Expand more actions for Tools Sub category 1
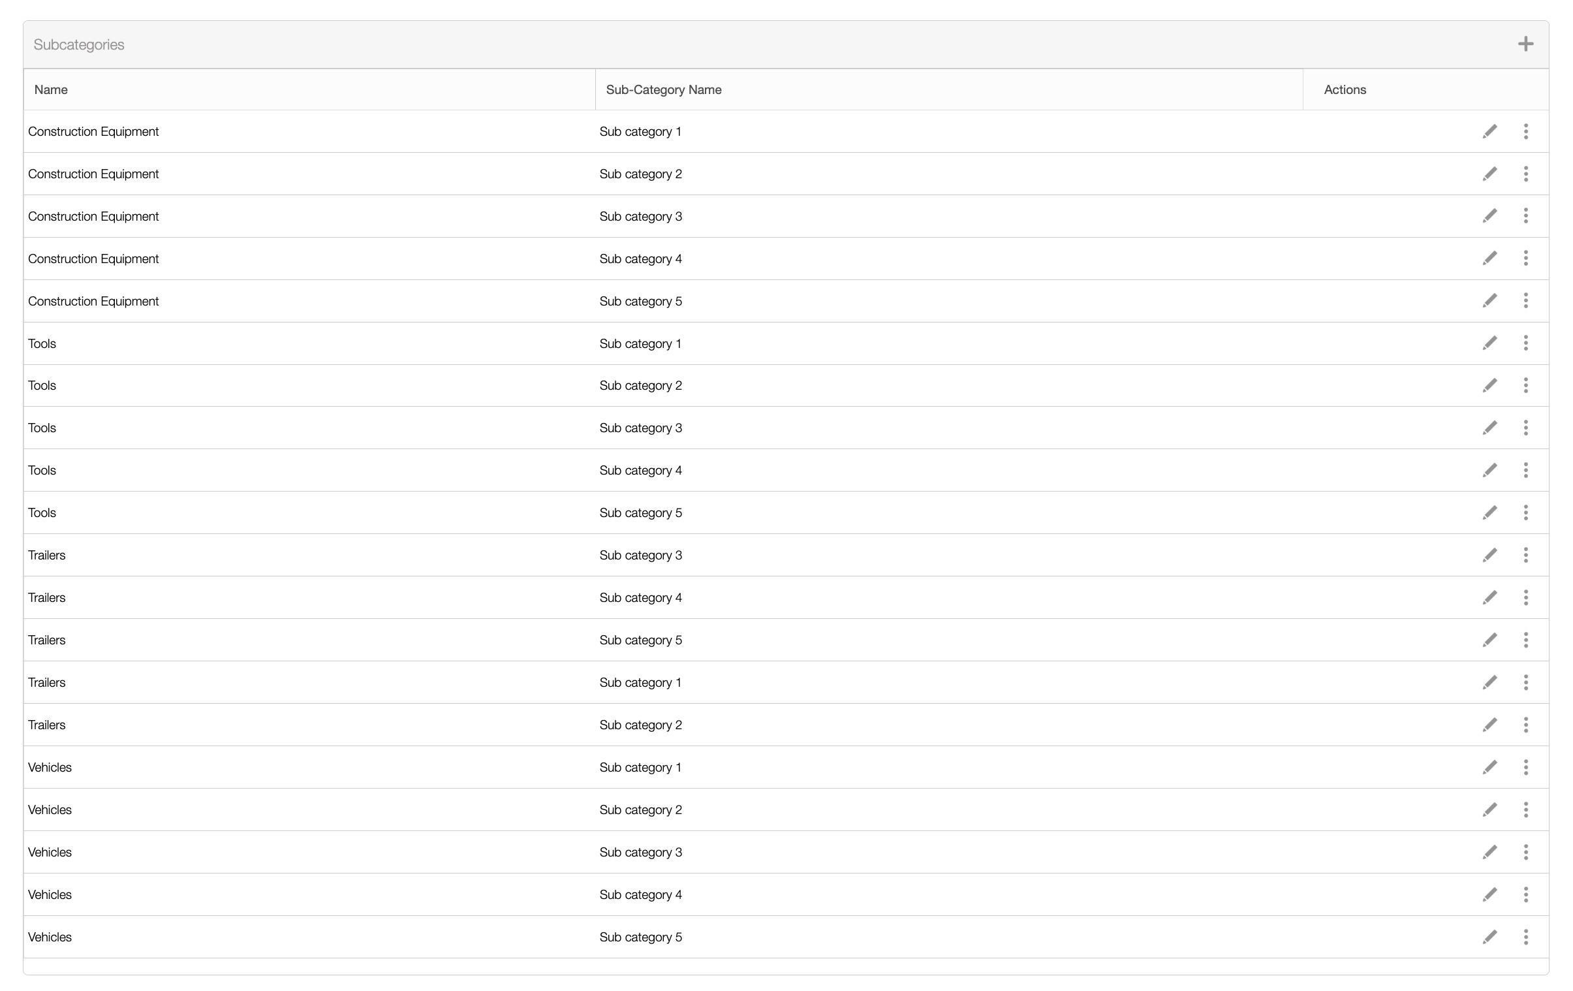 coord(1526,343)
